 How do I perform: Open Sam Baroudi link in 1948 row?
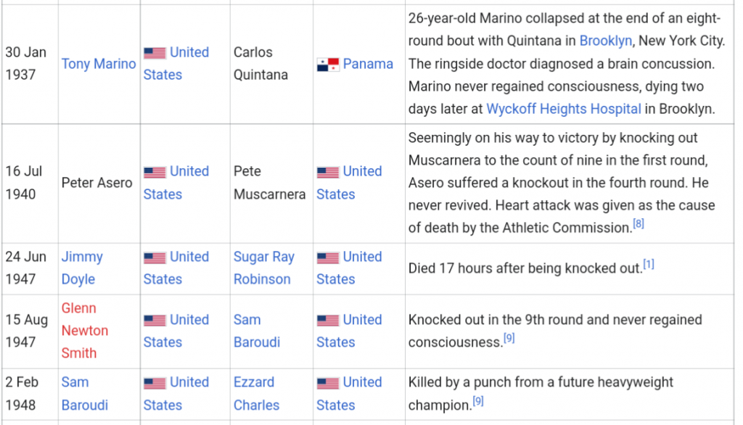point(85,394)
